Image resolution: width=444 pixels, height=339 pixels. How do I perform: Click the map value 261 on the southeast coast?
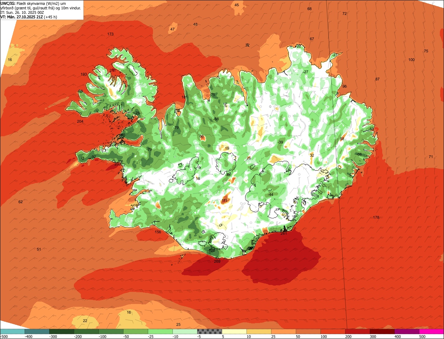click(284, 233)
